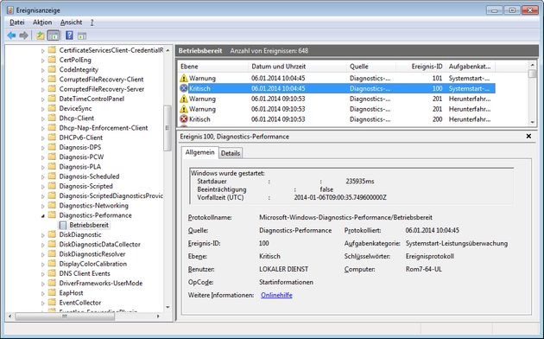Open the Onlinehilfe link
The image size is (544, 339).
coord(276,295)
